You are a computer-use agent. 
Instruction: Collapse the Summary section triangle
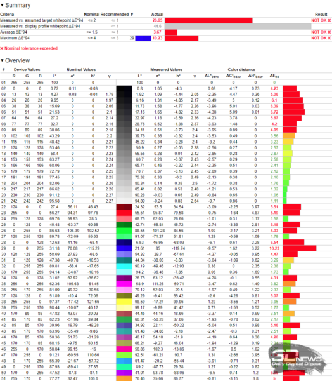tap(2, 5)
